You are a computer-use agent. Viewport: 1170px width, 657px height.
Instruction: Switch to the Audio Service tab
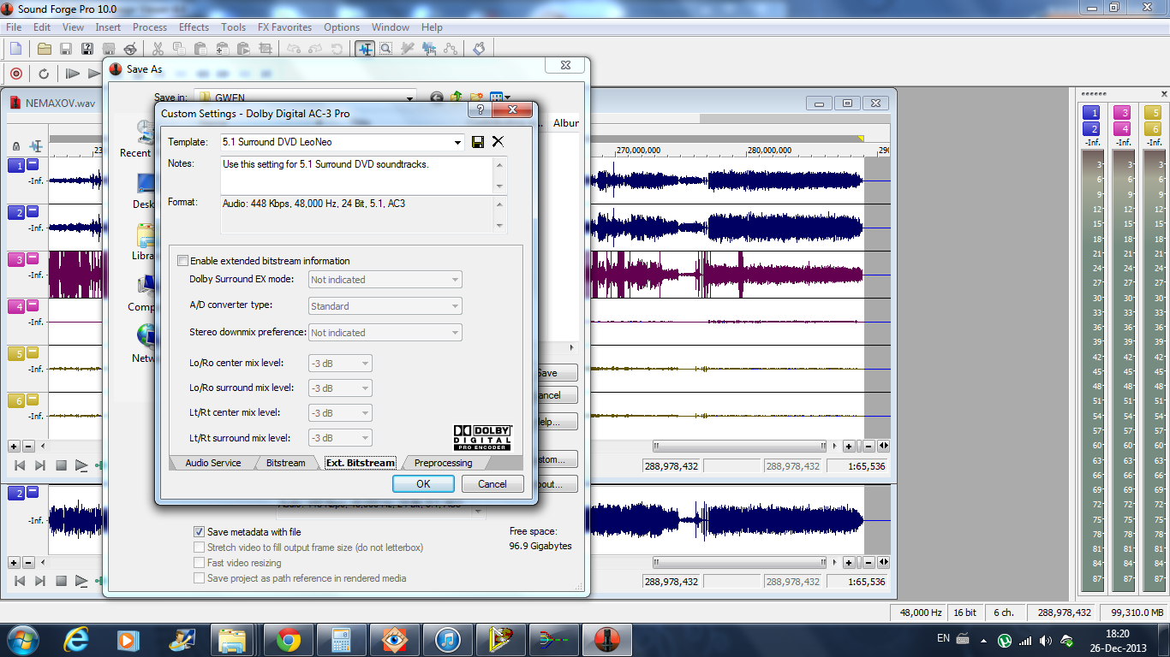pos(213,463)
